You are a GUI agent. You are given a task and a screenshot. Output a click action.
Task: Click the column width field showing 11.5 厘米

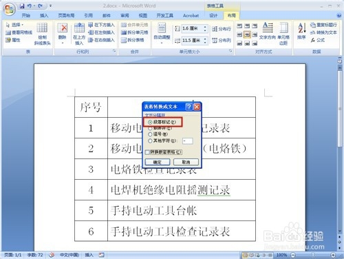(x=192, y=41)
